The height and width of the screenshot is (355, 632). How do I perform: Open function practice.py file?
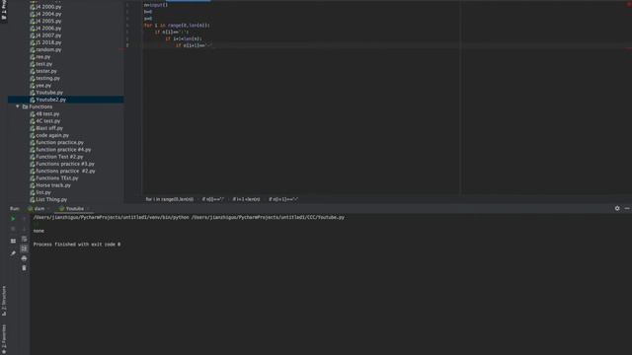tap(59, 142)
